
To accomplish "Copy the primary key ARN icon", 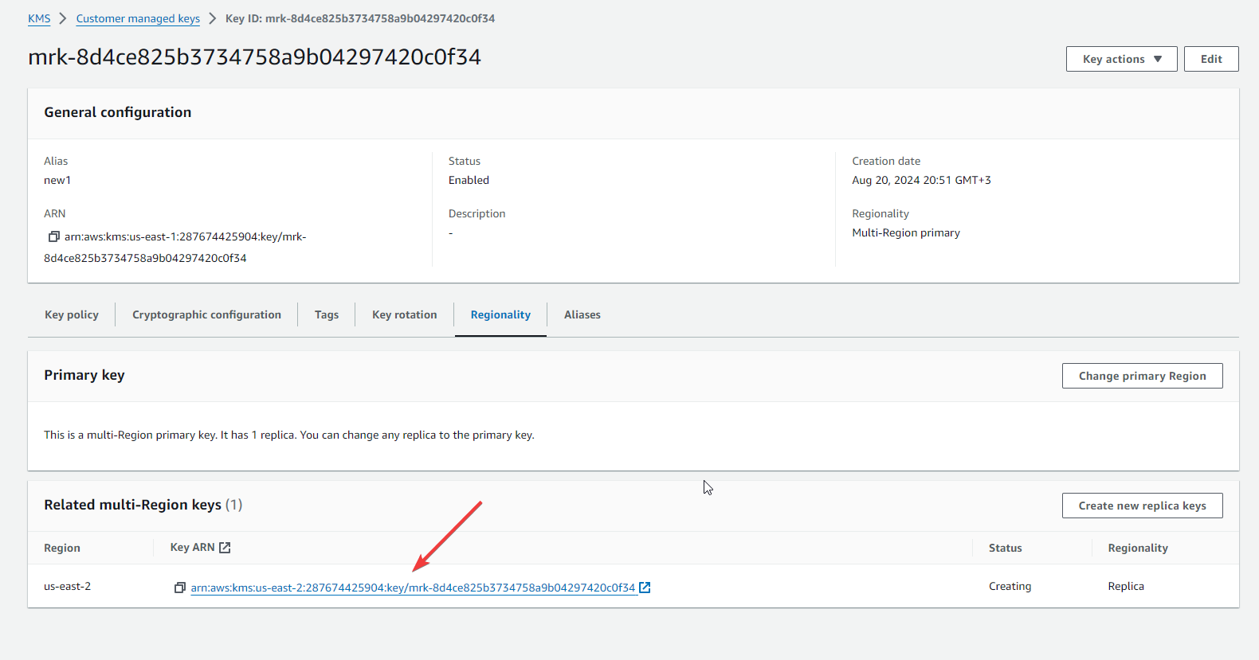I will [54, 236].
